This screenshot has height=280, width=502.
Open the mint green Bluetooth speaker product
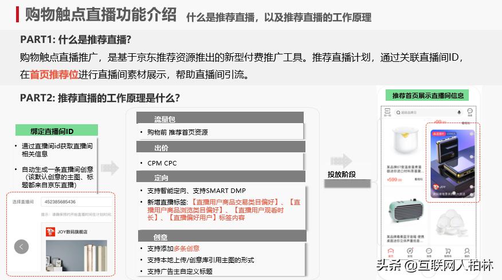(x=406, y=211)
